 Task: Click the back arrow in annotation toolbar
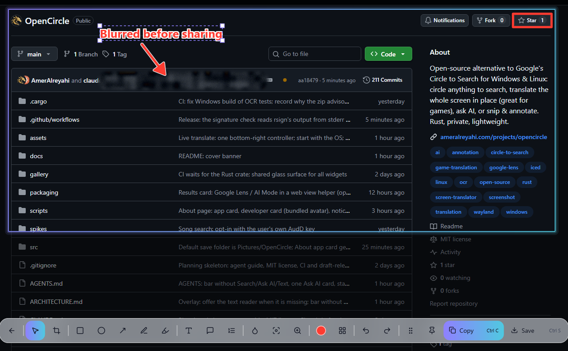(12, 331)
